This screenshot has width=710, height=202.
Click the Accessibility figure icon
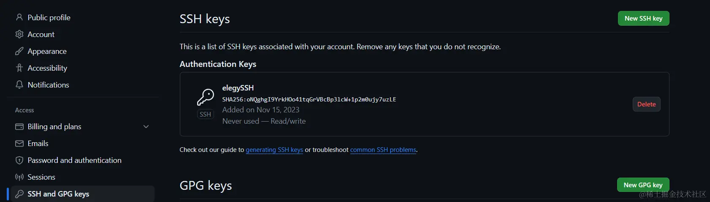(x=19, y=68)
